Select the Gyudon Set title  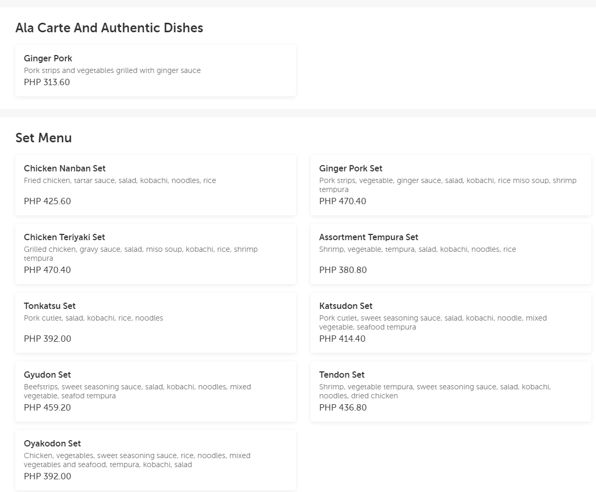(x=47, y=375)
